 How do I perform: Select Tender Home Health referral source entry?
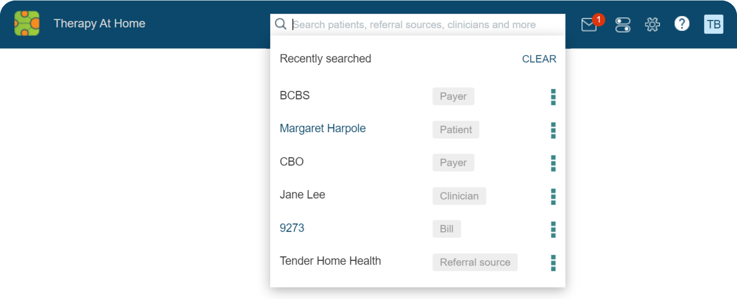(330, 261)
